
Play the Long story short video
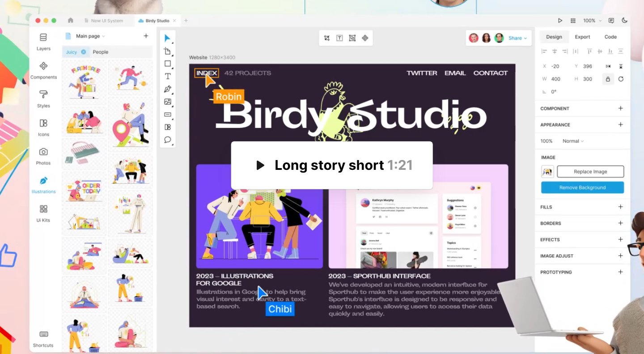[260, 165]
